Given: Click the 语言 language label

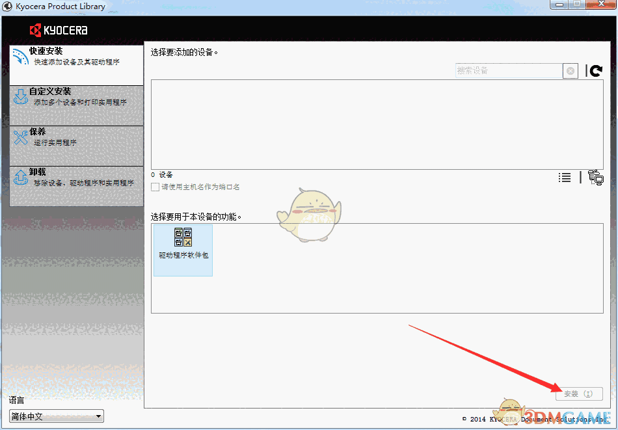Looking at the screenshot, I should (16, 401).
